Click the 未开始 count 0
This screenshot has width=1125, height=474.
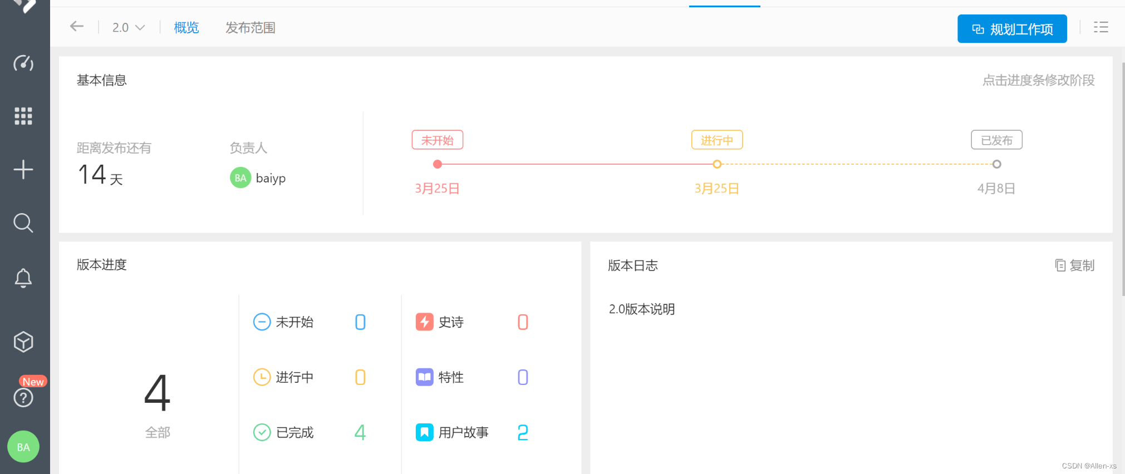tap(360, 322)
